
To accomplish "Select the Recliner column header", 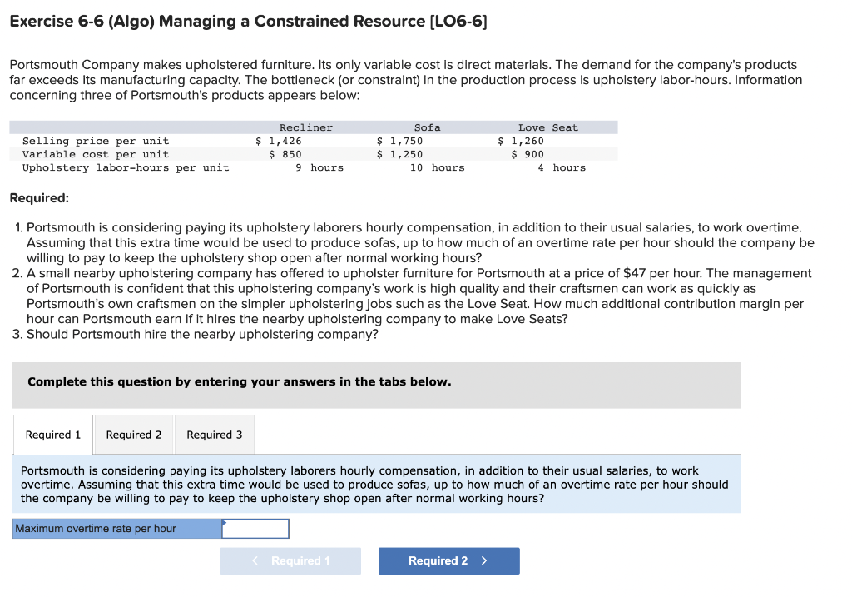I will click(306, 127).
